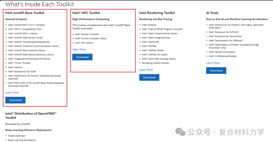Download the AI Tools package
The width and height of the screenshot is (273, 143).
(x=216, y=70)
